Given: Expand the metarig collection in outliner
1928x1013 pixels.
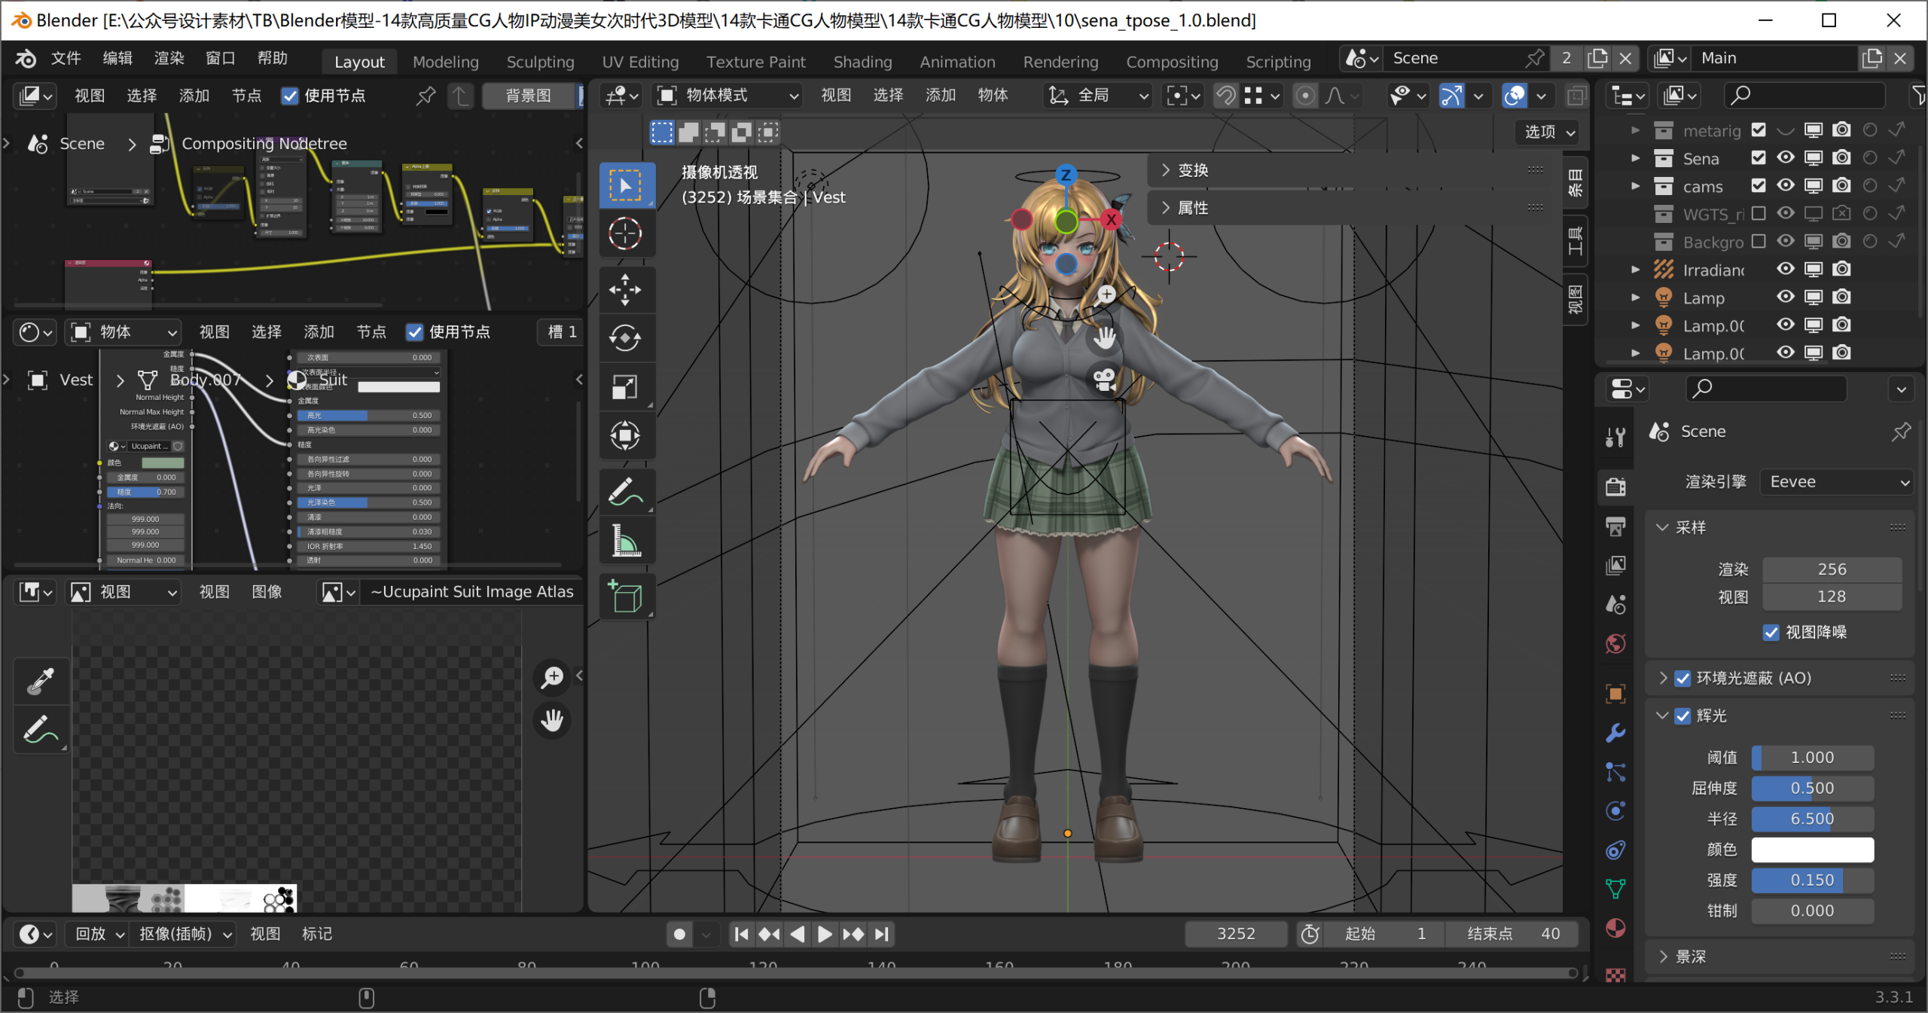Looking at the screenshot, I should click(1635, 130).
